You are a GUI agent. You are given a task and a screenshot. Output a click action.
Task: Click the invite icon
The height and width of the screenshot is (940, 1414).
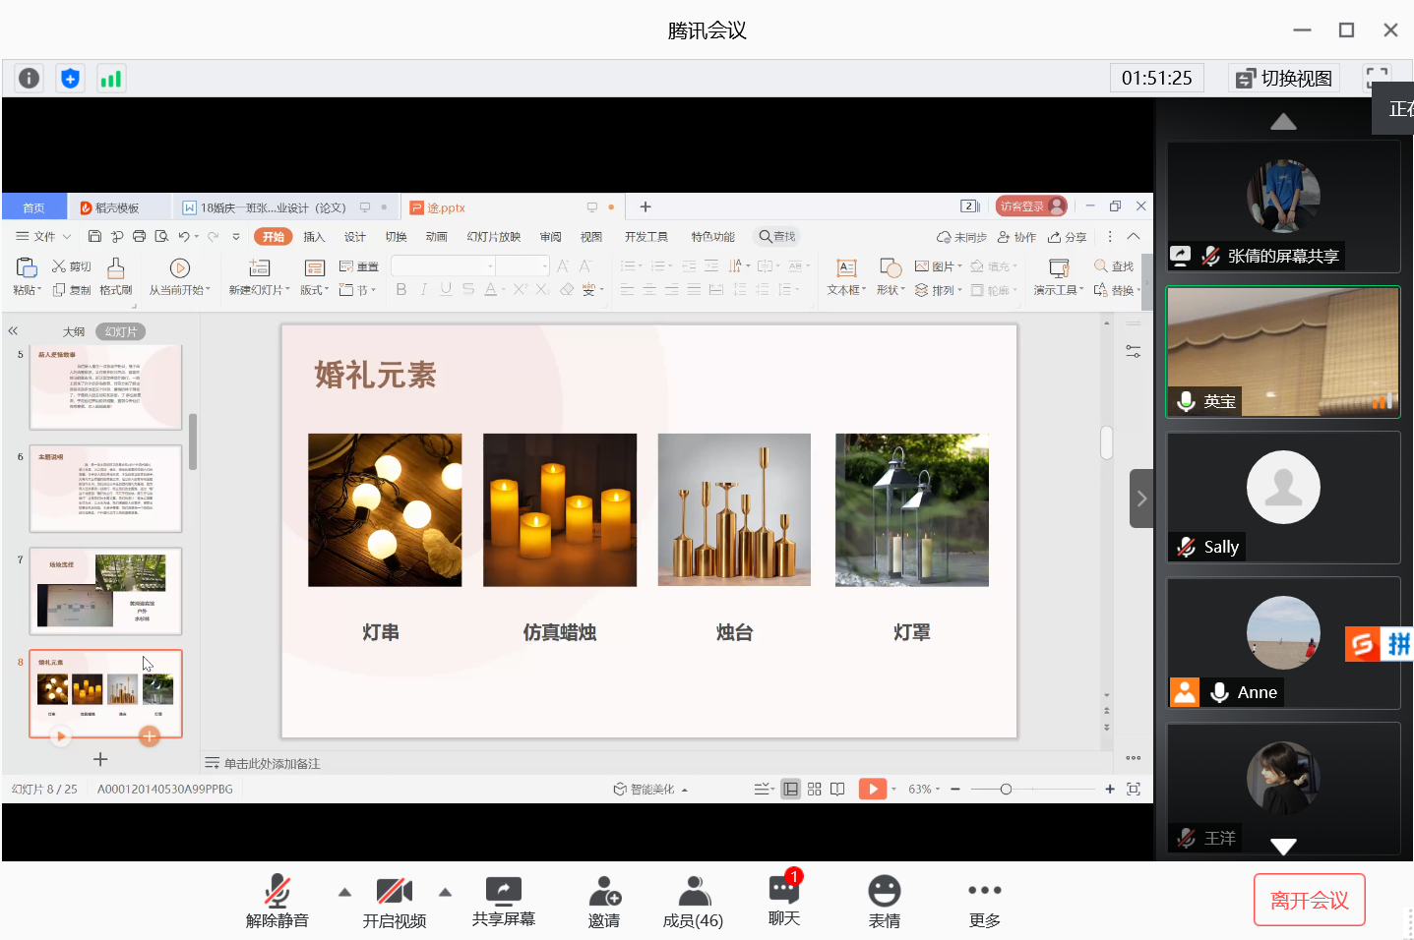(604, 899)
